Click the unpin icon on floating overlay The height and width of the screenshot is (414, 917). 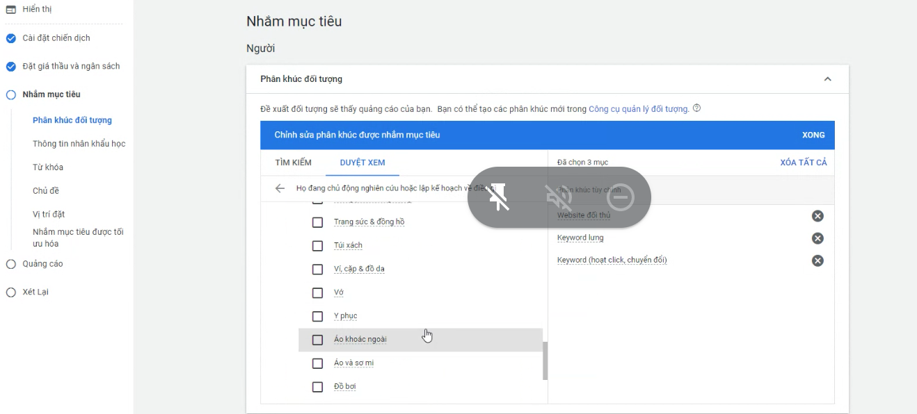(499, 197)
